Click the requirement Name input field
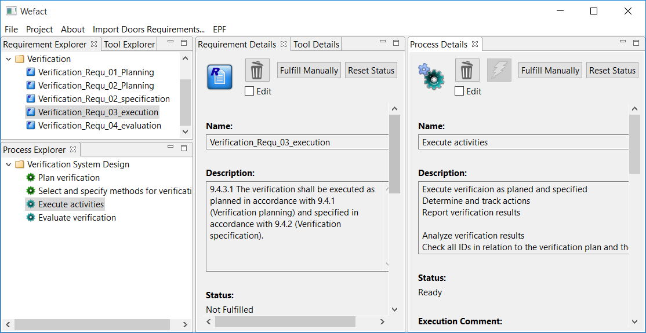Screen dimensions: 646x333 [297, 142]
